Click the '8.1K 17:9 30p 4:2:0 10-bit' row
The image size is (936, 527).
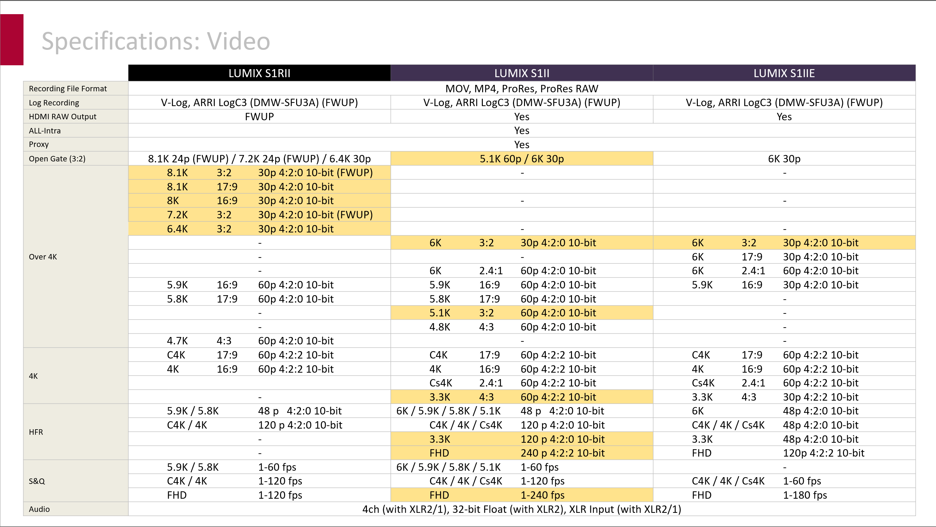click(x=259, y=186)
